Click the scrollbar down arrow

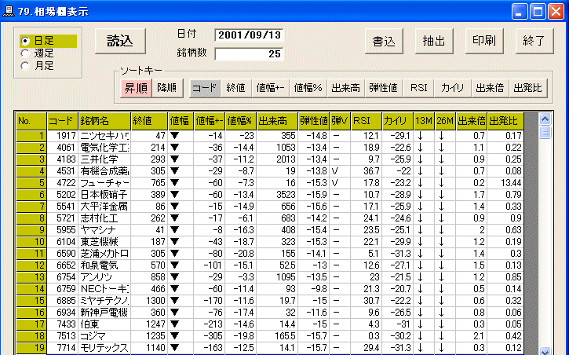545,351
